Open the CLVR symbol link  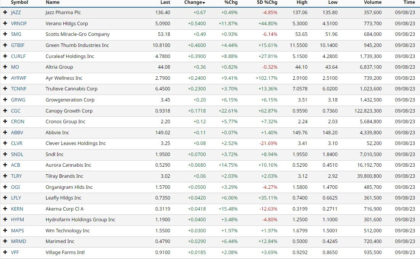click(17, 143)
